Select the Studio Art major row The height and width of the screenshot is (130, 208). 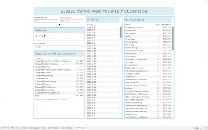(x=148, y=62)
